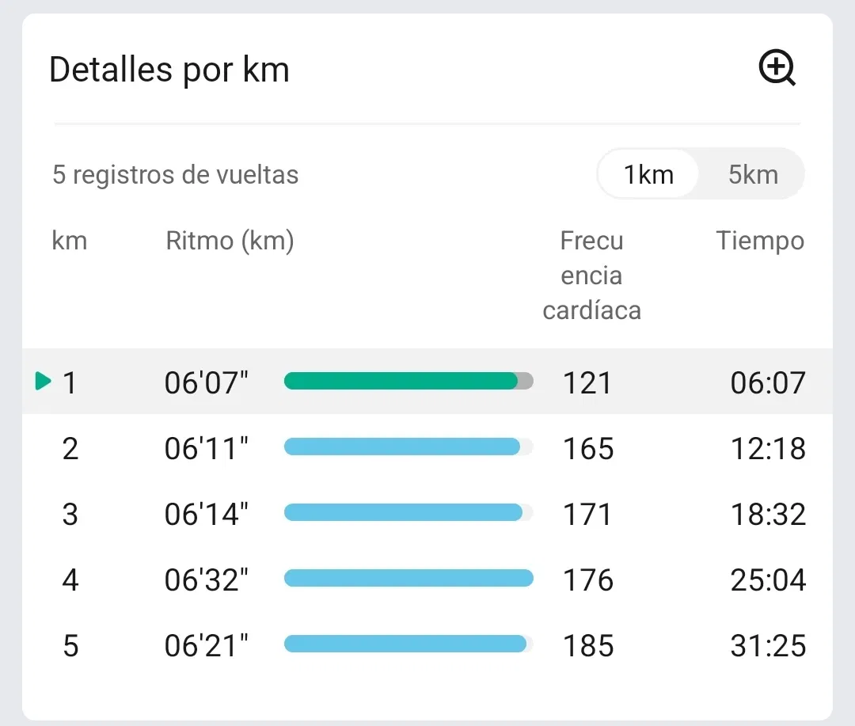
Task: Click the Frecuencia cardíaca column header
Action: 591,276
